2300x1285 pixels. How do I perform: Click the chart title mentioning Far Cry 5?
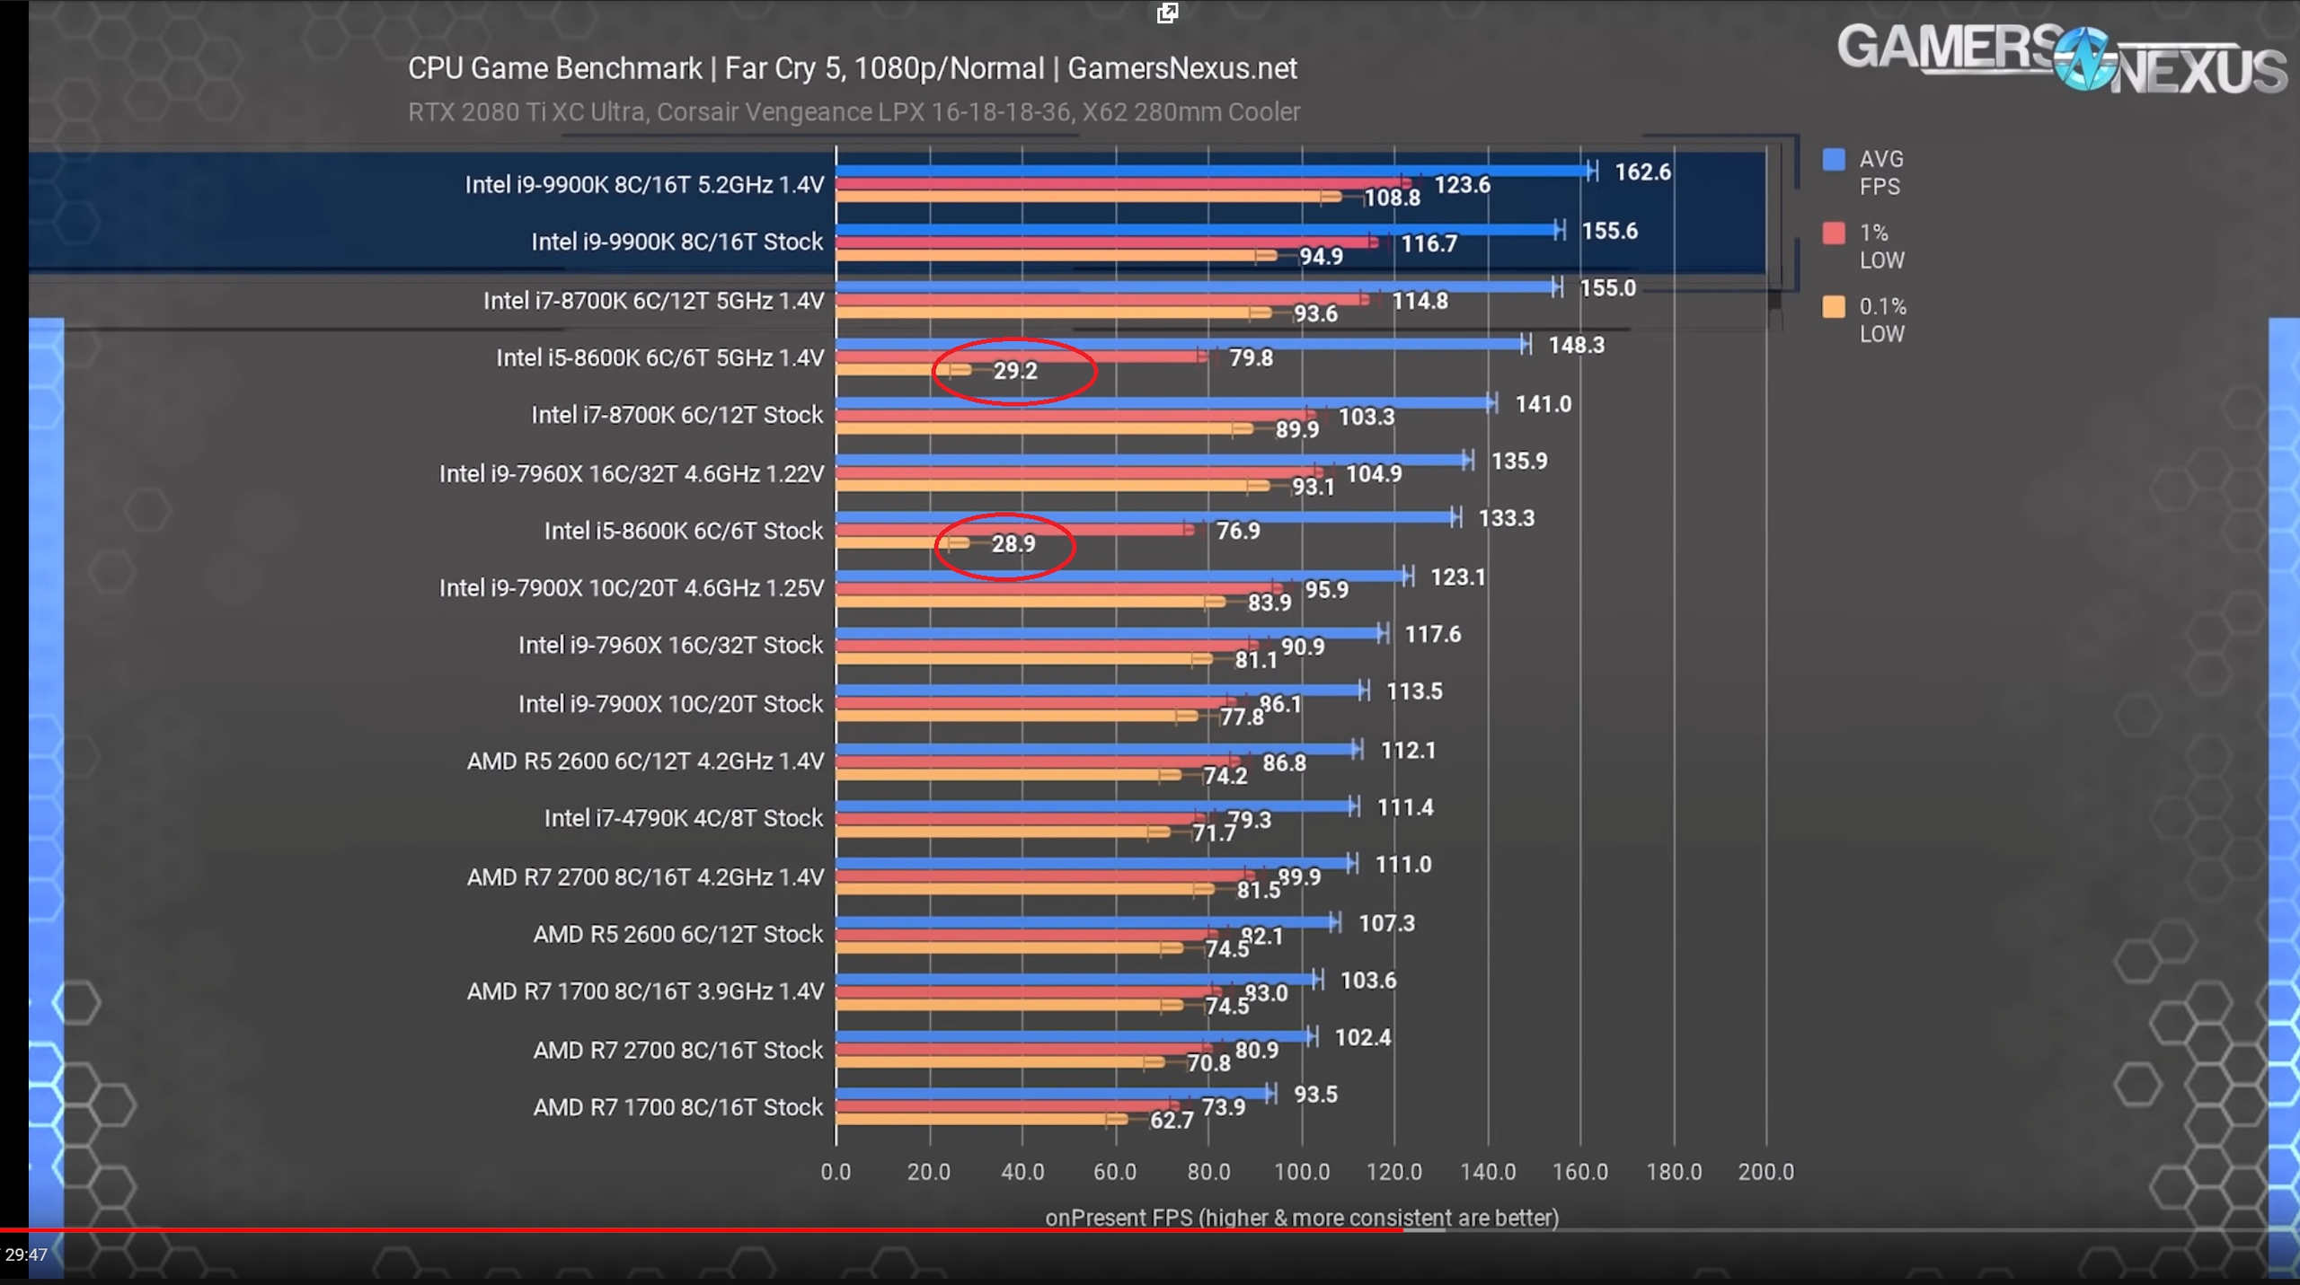click(852, 68)
